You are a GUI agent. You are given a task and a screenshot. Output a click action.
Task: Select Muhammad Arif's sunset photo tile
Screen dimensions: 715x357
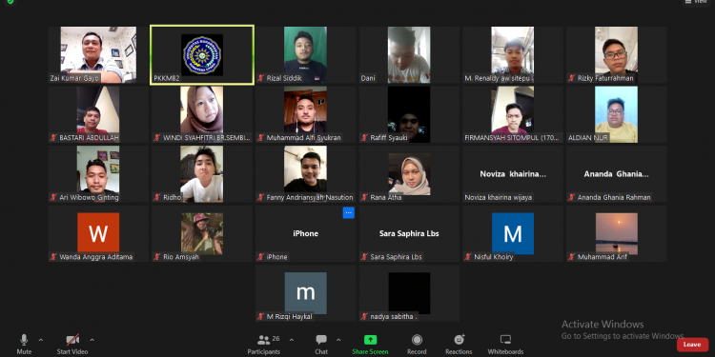[x=617, y=233]
